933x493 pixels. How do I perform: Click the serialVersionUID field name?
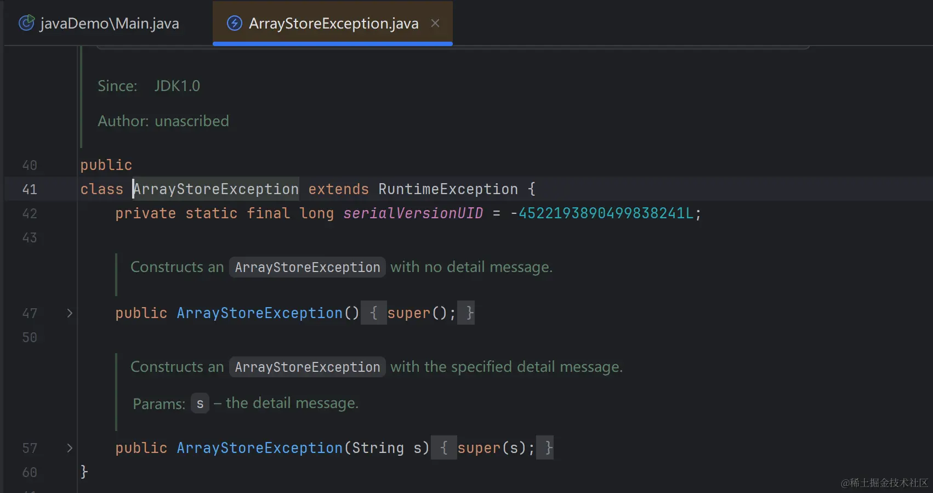point(413,213)
